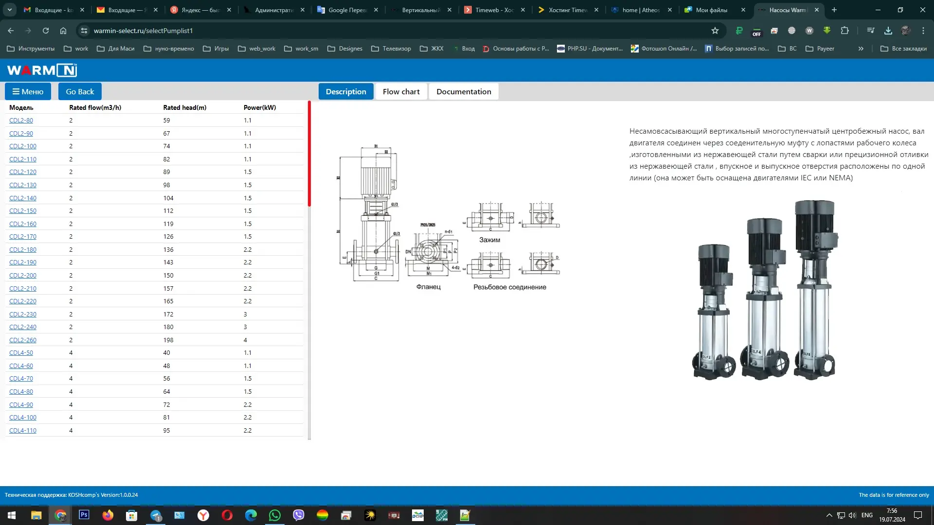Open the Все закладки folder
Screen dimensions: 934x525
click(904, 49)
